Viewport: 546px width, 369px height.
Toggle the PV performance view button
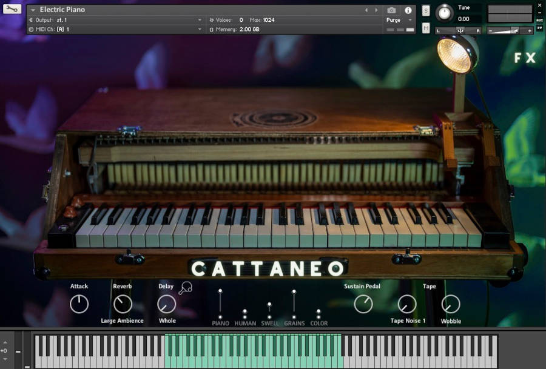point(539,27)
